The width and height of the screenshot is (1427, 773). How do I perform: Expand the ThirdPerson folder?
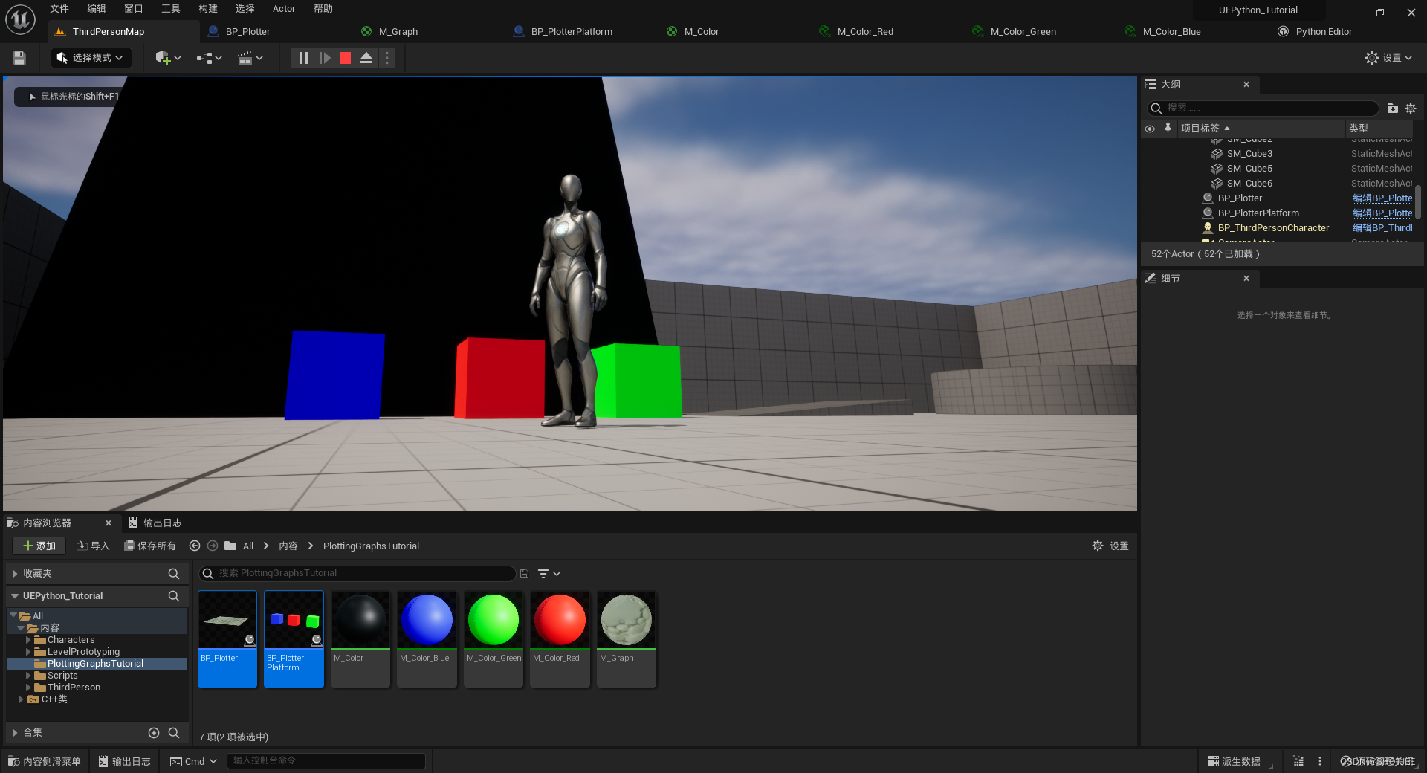tap(28, 688)
